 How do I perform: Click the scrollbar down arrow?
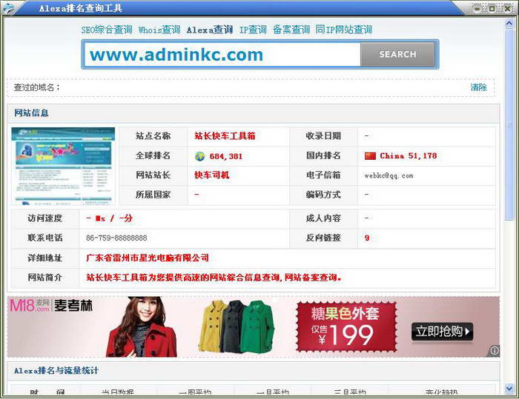click(509, 389)
